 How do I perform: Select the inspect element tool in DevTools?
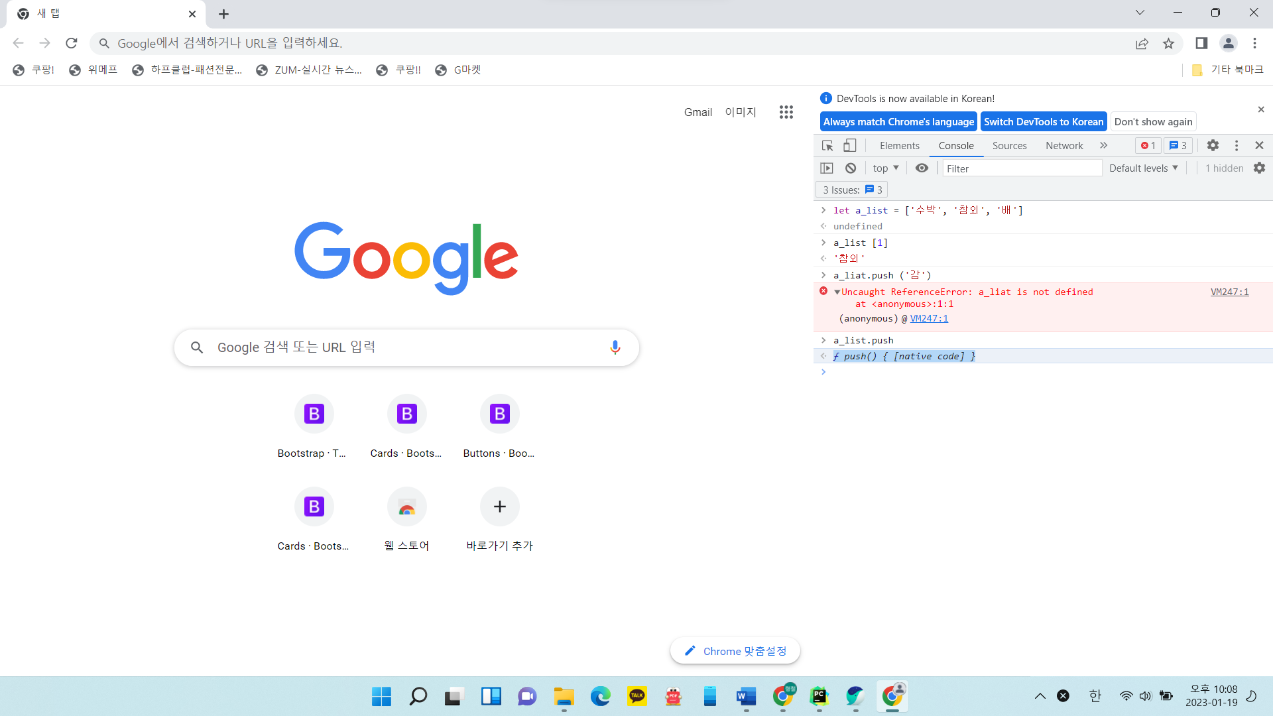coord(827,145)
